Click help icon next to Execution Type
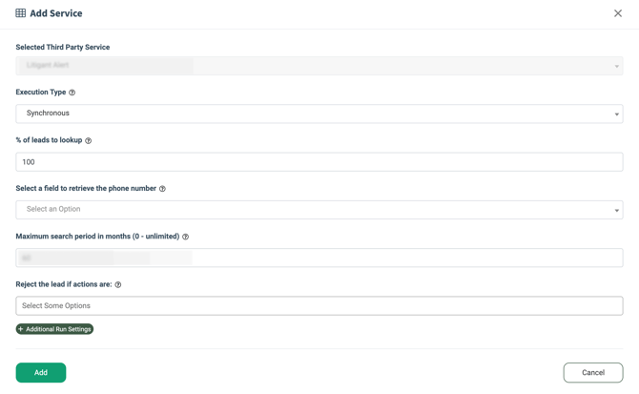Screen dimensions: 639x394 [x=72, y=93]
